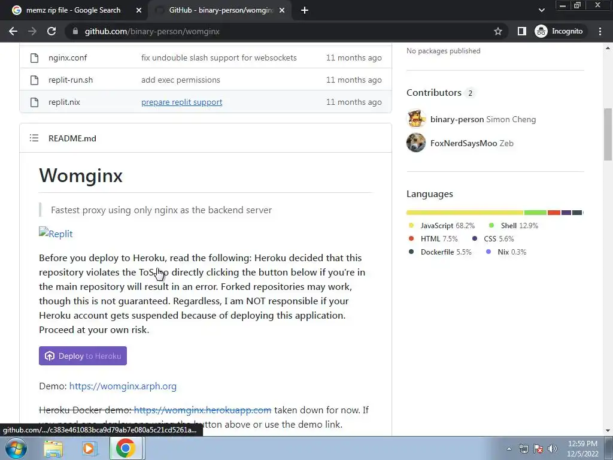Click the Chrome taskbar icon
Screen dimensions: 613x460
tap(126, 449)
